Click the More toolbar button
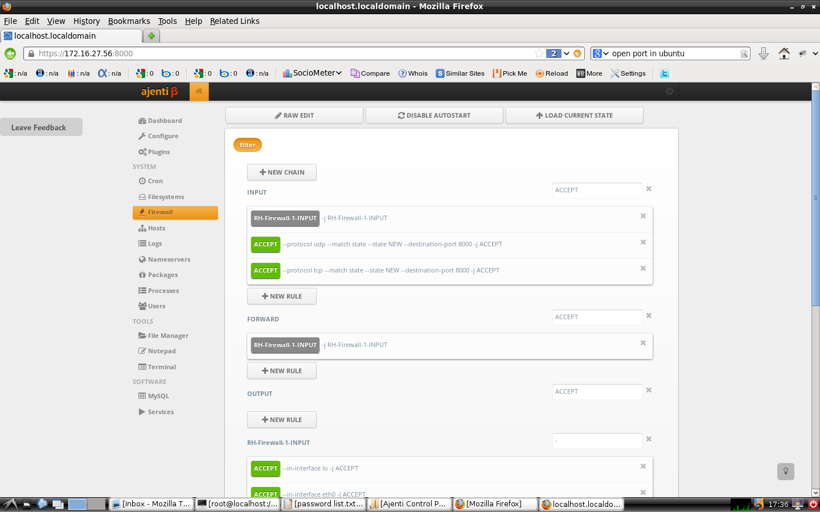This screenshot has height=512, width=820. 589,73
